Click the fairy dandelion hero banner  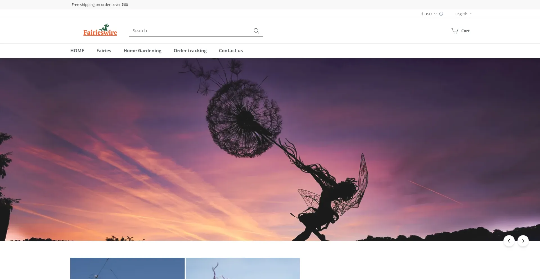click(270, 149)
